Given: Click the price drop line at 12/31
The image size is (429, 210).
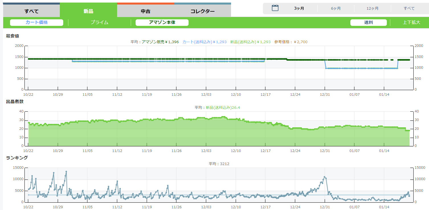Looking at the screenshot, I should 325,64.
